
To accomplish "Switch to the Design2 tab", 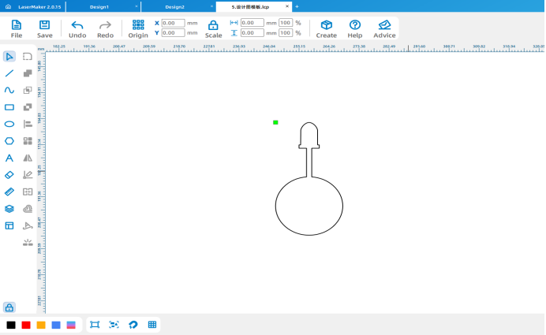I will tap(175, 6).
